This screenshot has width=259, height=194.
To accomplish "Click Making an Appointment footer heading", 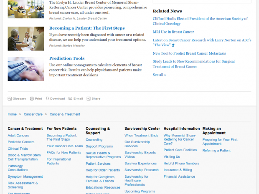I will point(214,131).
